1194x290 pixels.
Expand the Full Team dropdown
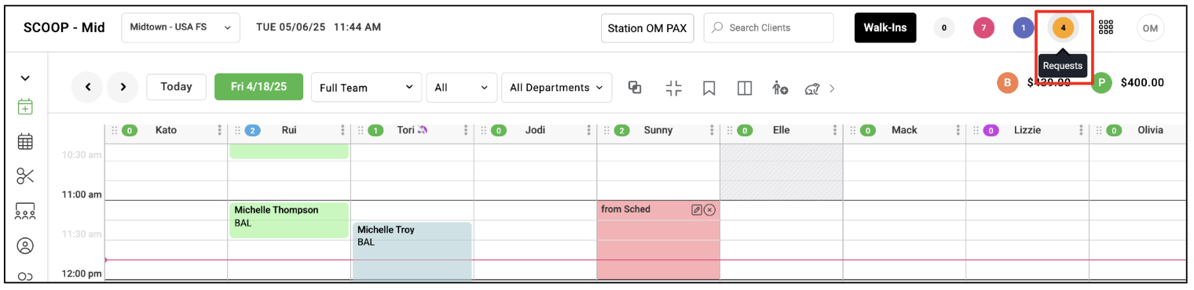(366, 87)
